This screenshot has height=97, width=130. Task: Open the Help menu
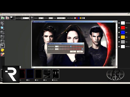(x=31, y=15)
